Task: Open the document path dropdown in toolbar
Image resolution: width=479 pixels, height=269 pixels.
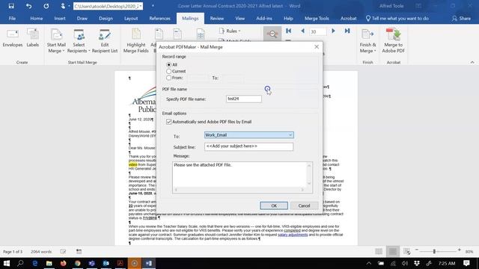Action: [141, 6]
